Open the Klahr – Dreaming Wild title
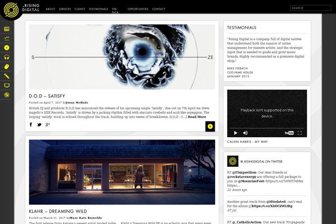Image resolution: width=336 pixels, height=224 pixels. click(x=58, y=211)
